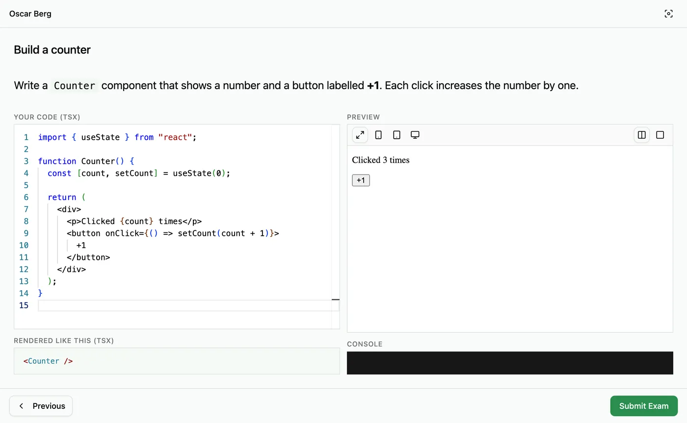The width and height of the screenshot is (687, 423).
Task: Select the single-pane layout toggle
Action: coord(660,135)
